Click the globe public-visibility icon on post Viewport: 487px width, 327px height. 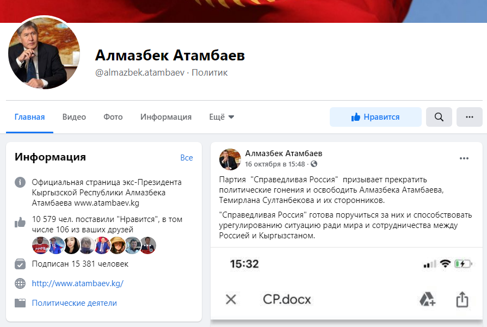[314, 164]
